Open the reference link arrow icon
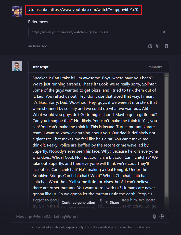The height and width of the screenshot is (235, 181). coord(163,32)
